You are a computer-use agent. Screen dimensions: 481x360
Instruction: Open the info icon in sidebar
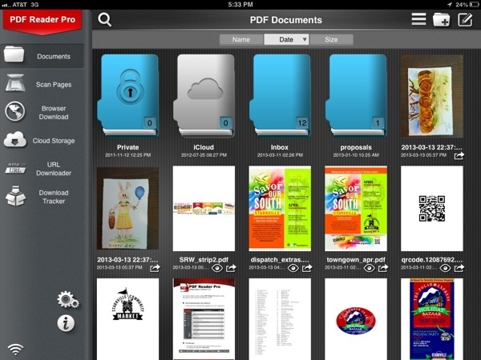(67, 322)
